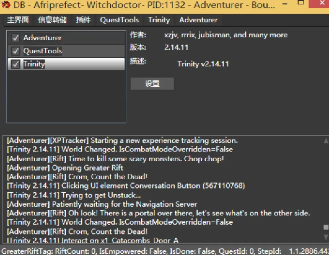
Task: Select the Adventurer entry in plugin list
Action: pos(42,38)
